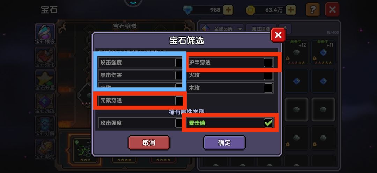Click the 取消 cancel button
The width and height of the screenshot is (377, 173).
[x=149, y=143]
